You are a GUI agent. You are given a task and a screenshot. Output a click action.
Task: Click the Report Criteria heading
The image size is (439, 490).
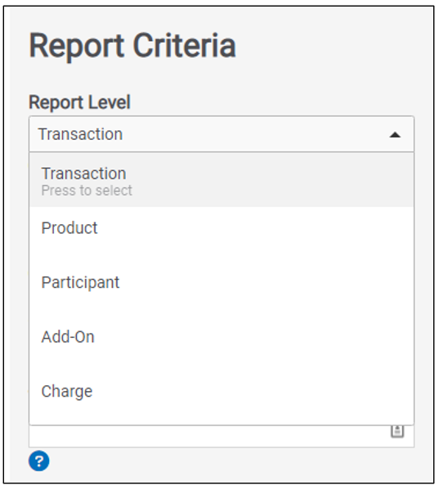click(132, 46)
